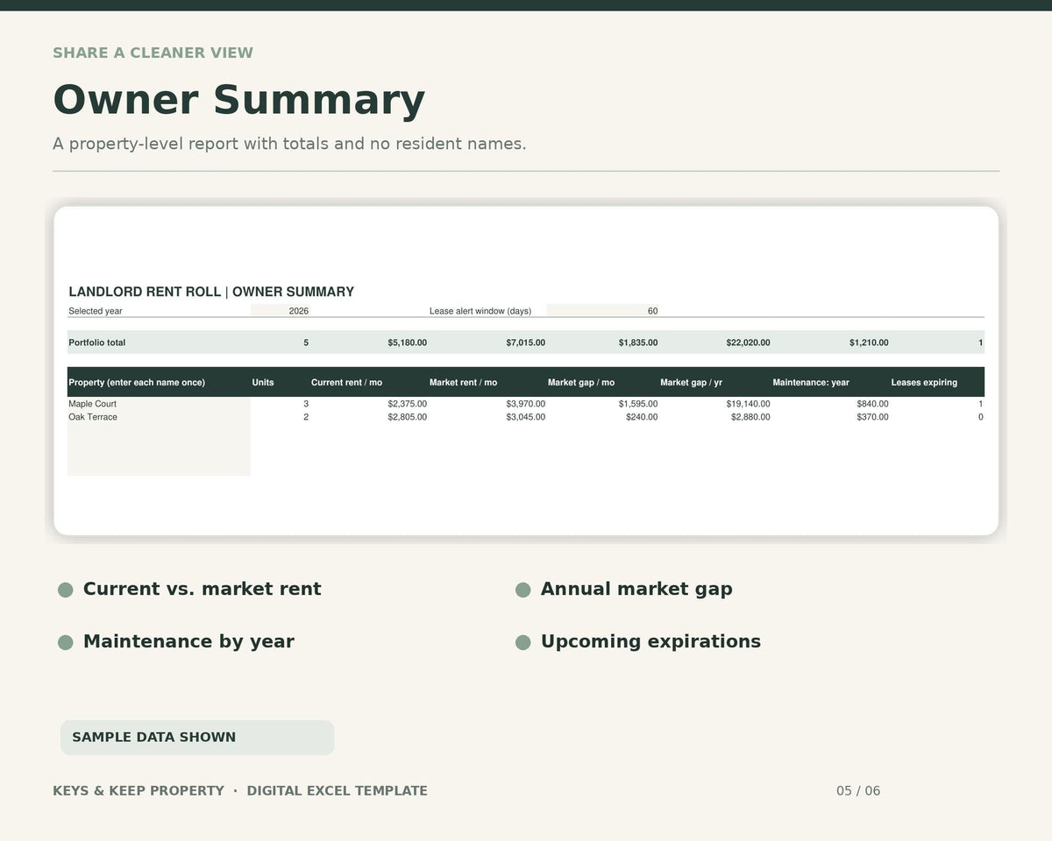
Task: Click portfolio market gap $1,835.00
Action: (638, 343)
